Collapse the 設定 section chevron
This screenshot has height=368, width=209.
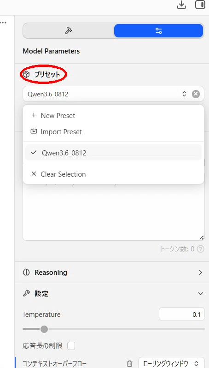point(201,294)
